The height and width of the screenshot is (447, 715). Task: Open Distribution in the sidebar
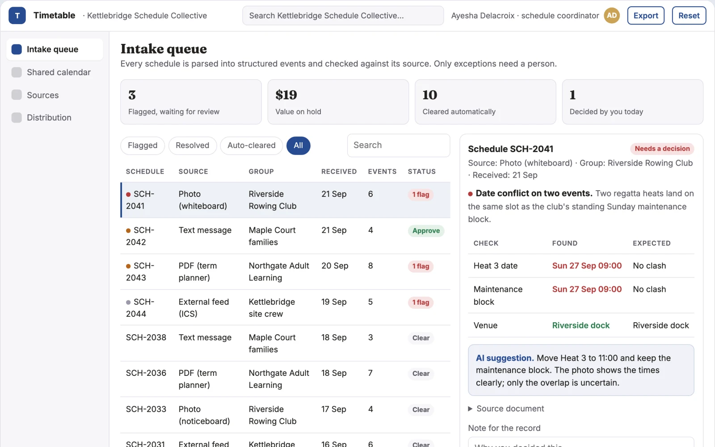coord(55,117)
